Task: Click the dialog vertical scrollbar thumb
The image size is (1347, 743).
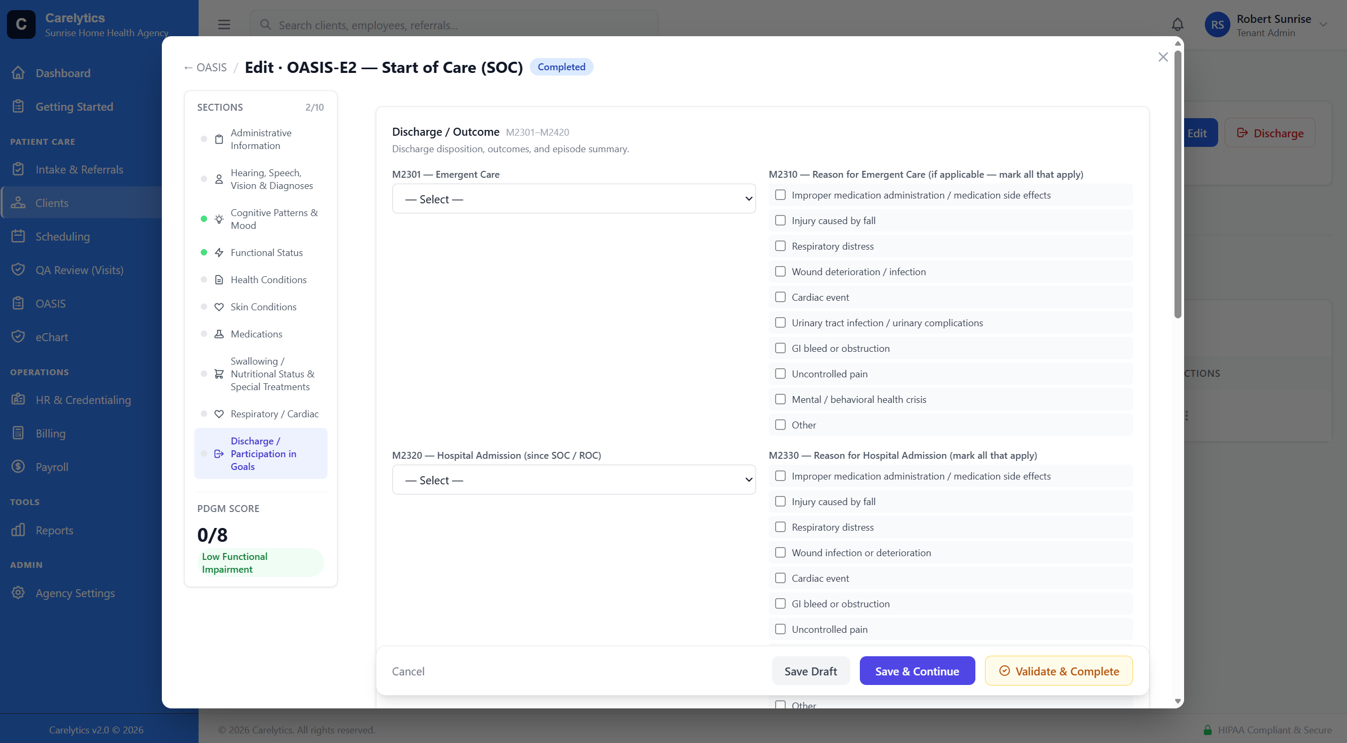Action: (x=1178, y=184)
